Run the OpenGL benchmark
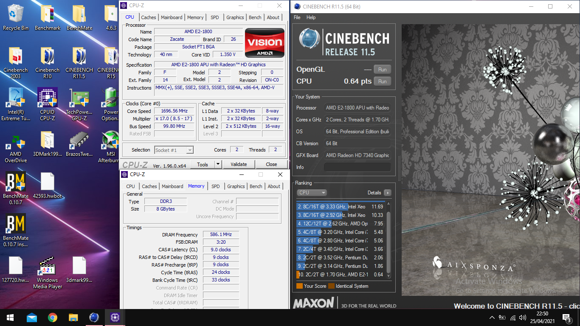This screenshot has height=326, width=580. pos(383,70)
